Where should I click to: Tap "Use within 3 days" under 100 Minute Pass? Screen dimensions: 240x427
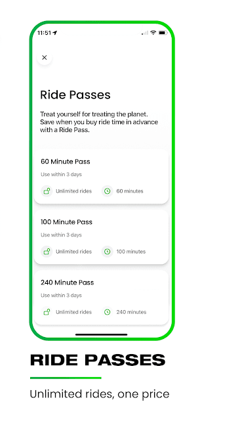tap(61, 235)
